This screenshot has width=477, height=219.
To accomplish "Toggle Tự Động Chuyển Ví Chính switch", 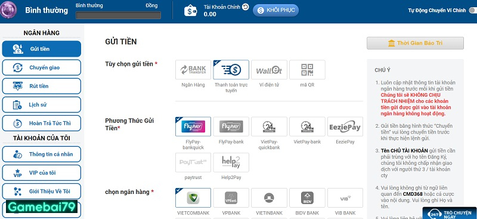I will pos(473,10).
